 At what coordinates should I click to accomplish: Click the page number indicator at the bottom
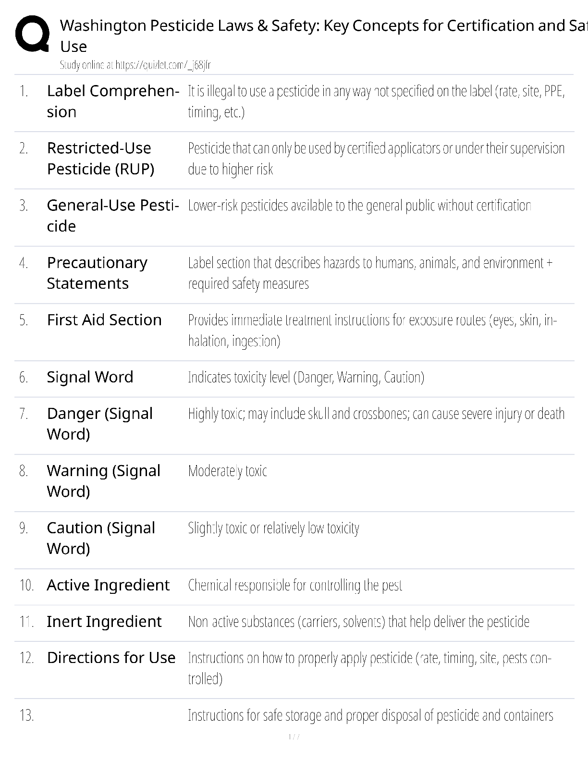click(294, 737)
